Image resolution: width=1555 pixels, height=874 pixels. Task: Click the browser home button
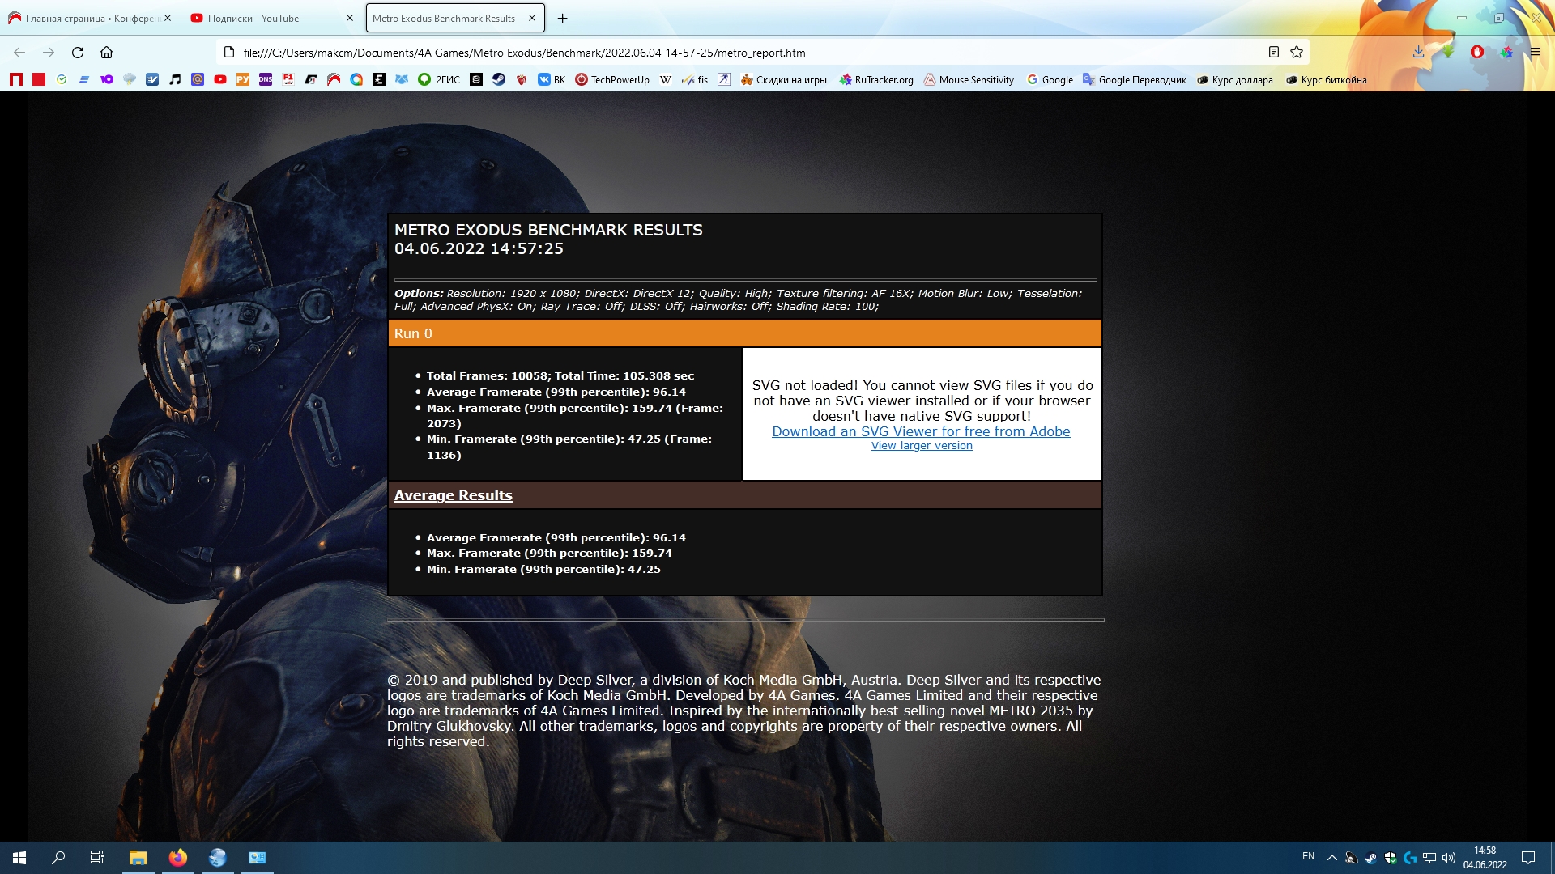click(x=106, y=53)
